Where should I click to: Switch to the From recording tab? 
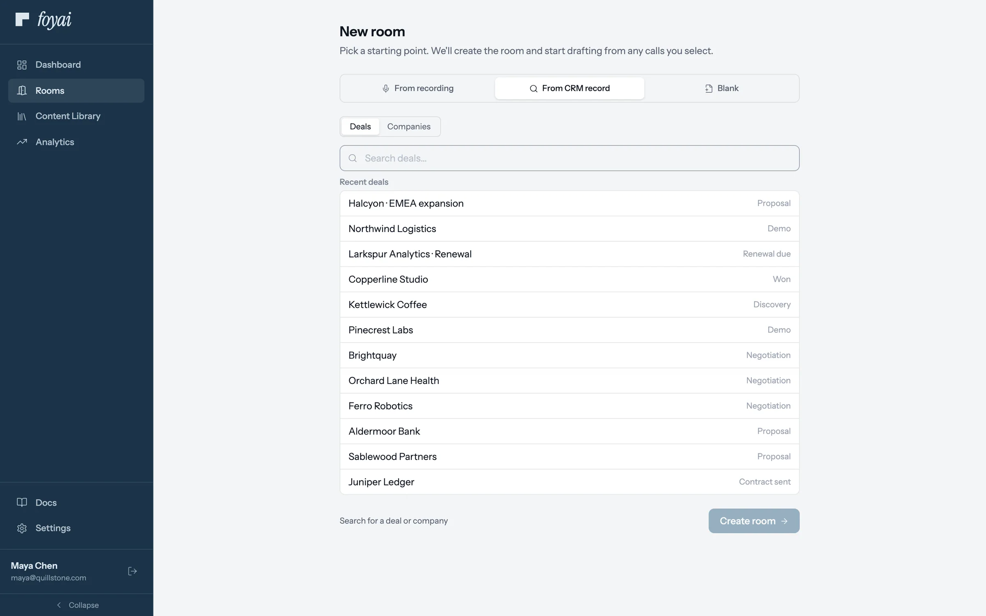(418, 88)
